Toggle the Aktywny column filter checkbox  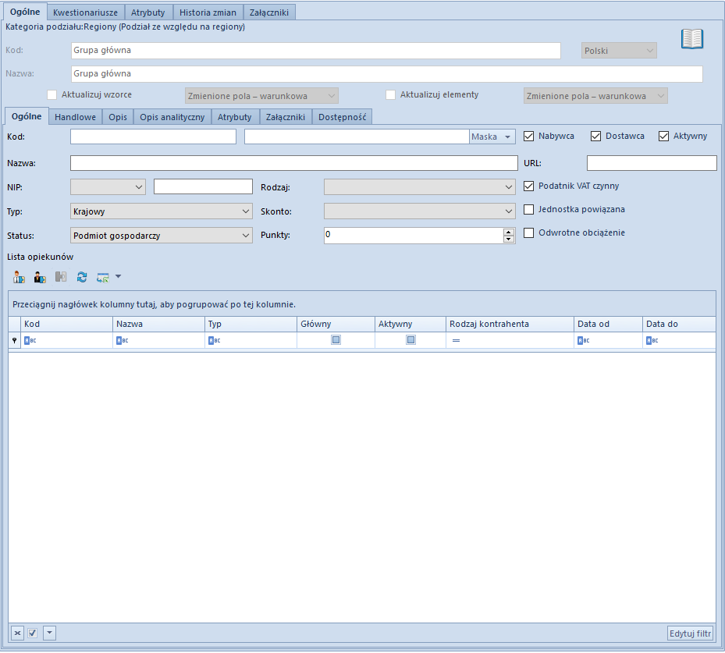[x=410, y=340]
